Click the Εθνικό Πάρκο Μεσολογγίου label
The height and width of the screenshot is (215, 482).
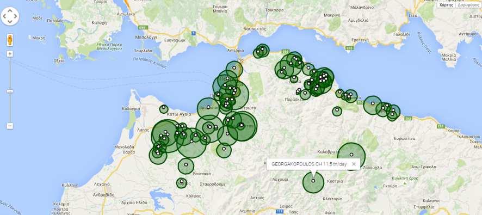pyautogui.click(x=109, y=46)
